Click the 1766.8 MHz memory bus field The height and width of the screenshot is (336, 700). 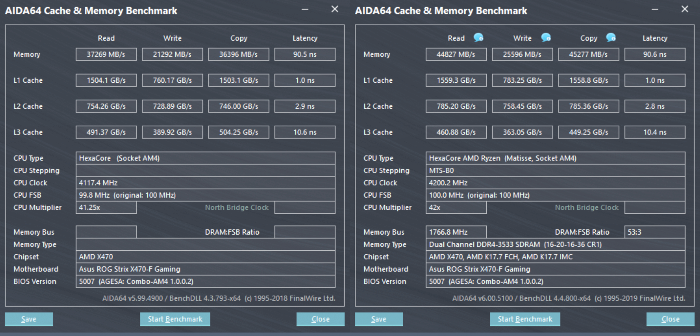coord(456,232)
